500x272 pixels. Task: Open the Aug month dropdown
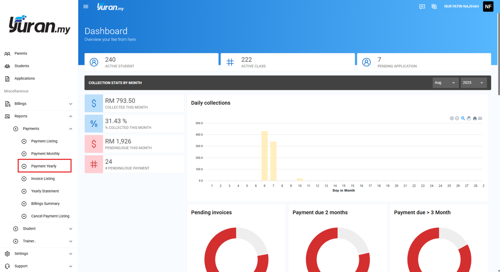[x=445, y=83]
